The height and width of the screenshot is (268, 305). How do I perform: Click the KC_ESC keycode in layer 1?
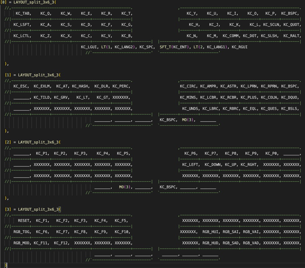[x=20, y=86]
